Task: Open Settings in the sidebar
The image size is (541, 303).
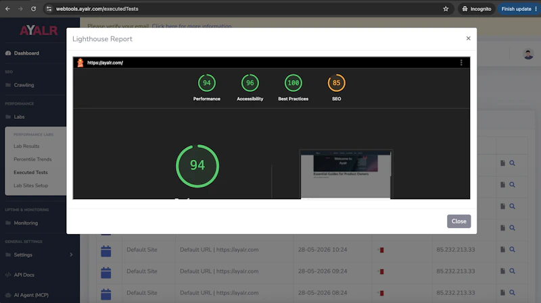Action: pyautogui.click(x=23, y=255)
